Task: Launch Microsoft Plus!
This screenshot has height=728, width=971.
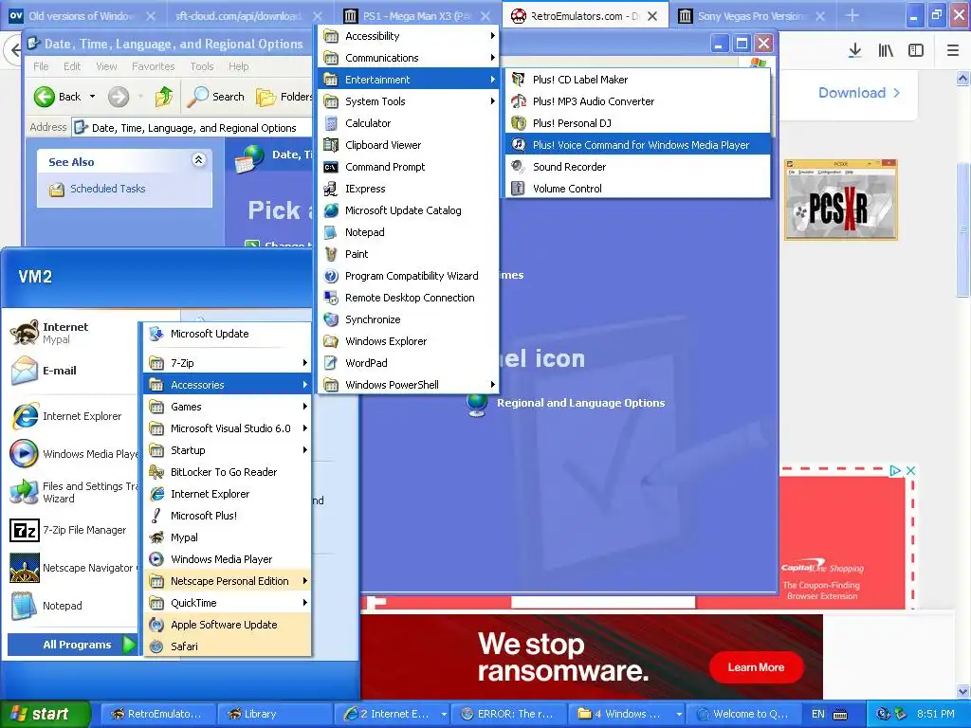Action: 228,516
